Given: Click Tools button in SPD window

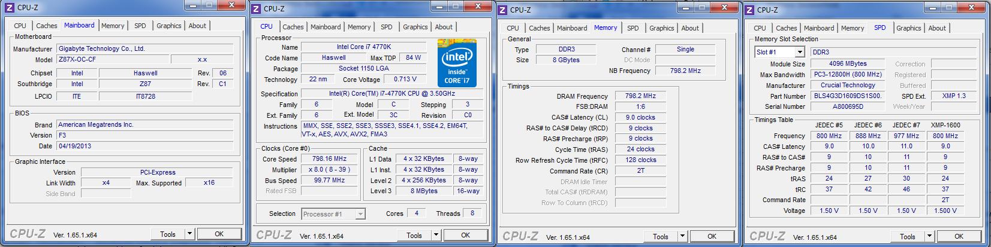Looking at the screenshot, I should 908,237.
